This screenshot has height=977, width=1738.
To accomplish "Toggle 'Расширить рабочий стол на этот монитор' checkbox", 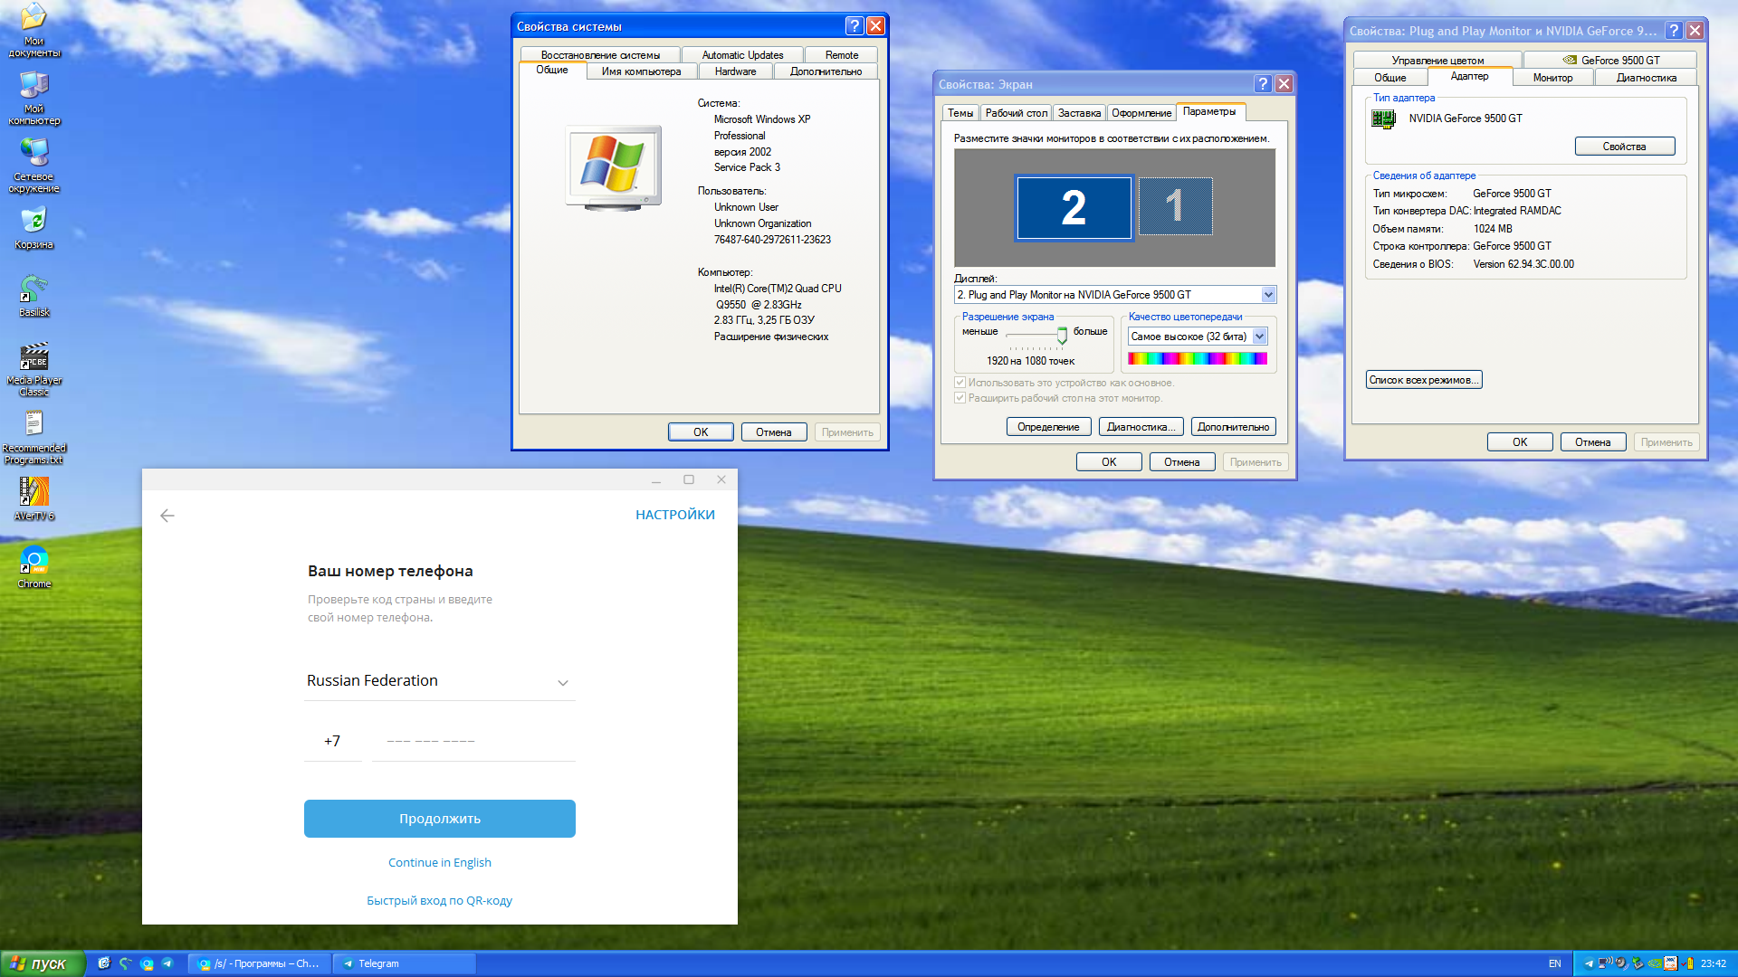I will click(960, 398).
